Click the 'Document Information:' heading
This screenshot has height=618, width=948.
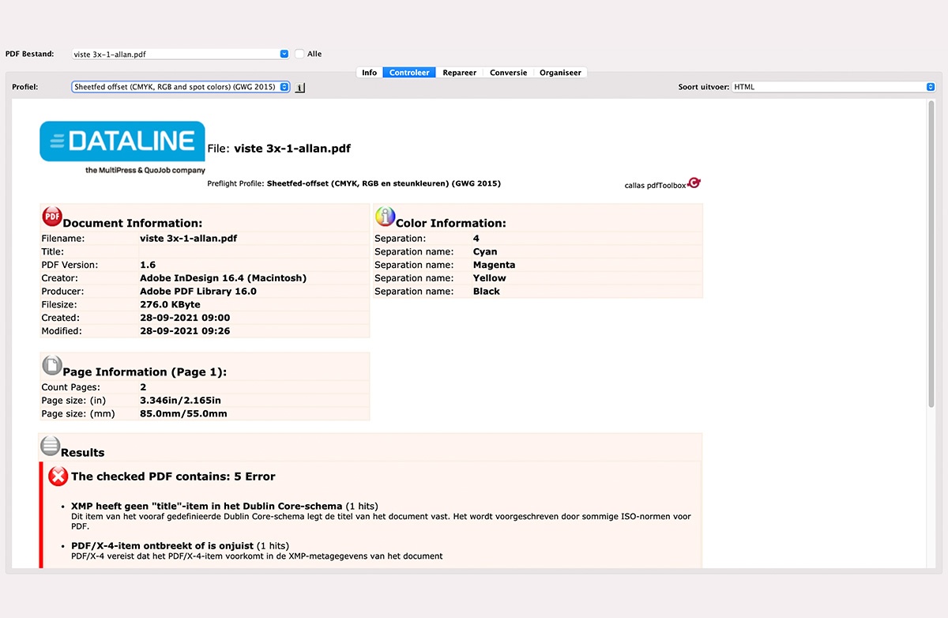pyautogui.click(x=133, y=224)
